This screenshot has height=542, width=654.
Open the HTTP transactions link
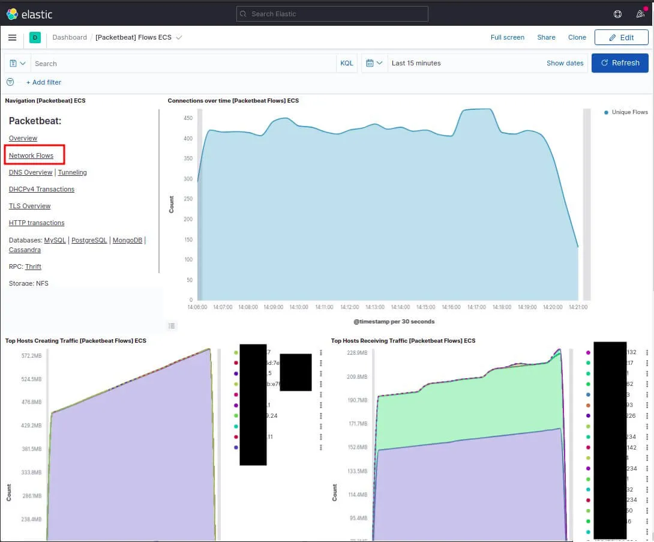[37, 223]
